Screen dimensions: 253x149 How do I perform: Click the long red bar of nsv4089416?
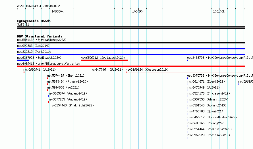click(131, 66)
